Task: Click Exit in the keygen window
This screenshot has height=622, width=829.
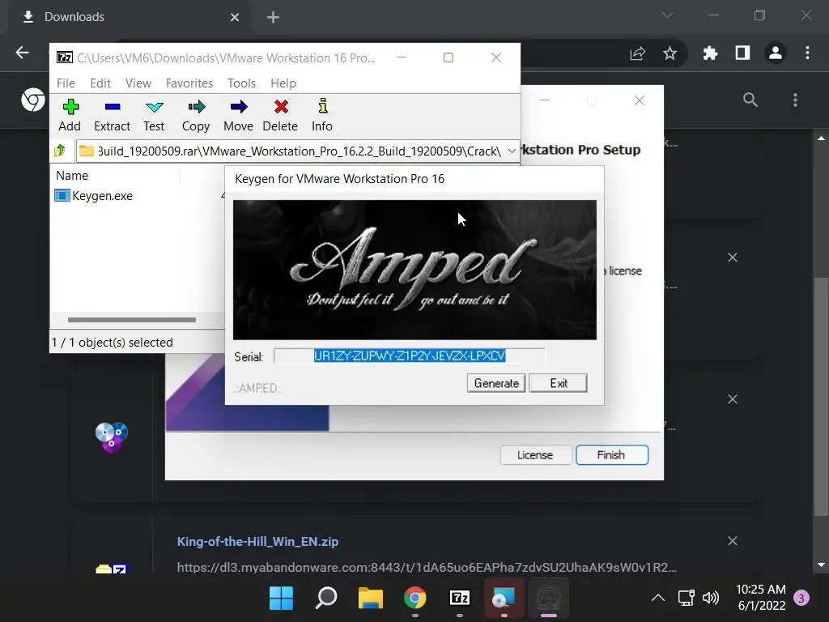Action: point(559,383)
